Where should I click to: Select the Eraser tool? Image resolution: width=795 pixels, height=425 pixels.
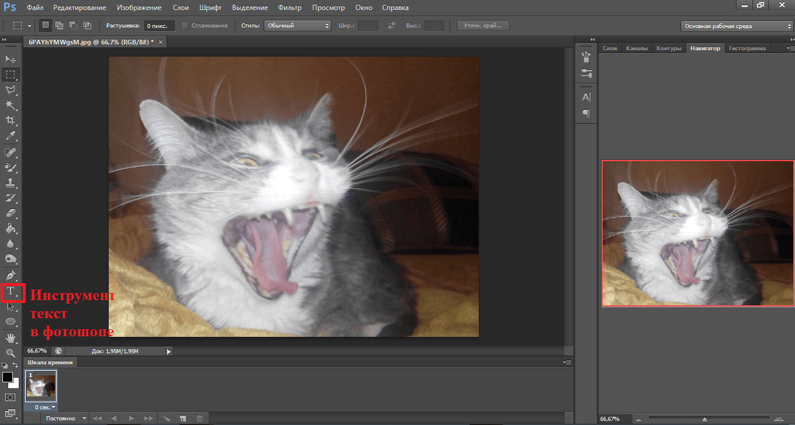(11, 213)
